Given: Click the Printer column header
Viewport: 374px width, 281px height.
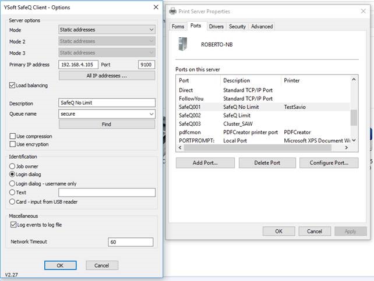Looking at the screenshot, I should coord(316,80).
